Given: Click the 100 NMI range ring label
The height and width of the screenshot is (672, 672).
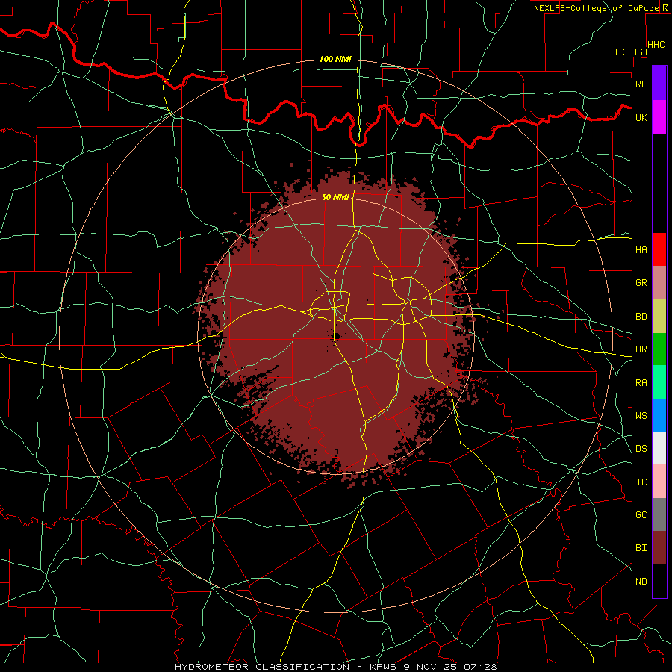Looking at the screenshot, I should [335, 59].
